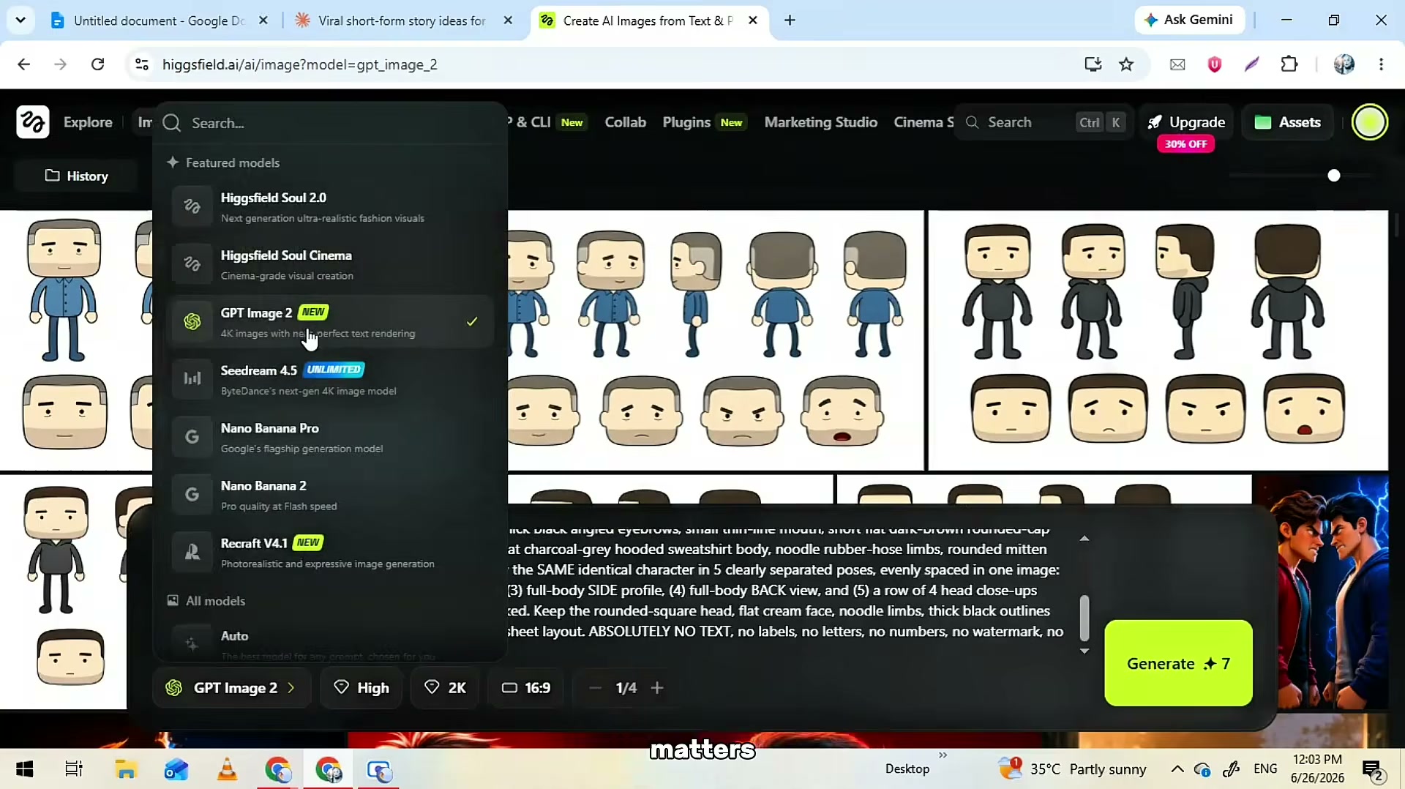The image size is (1405, 789).
Task: Decrease the image count with minus
Action: (x=595, y=688)
